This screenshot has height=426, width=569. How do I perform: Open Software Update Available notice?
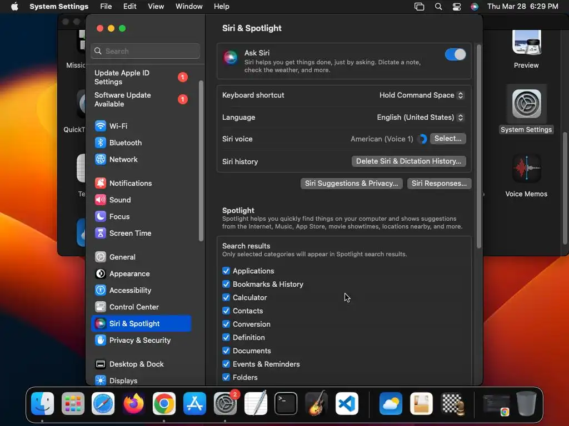[141, 100]
